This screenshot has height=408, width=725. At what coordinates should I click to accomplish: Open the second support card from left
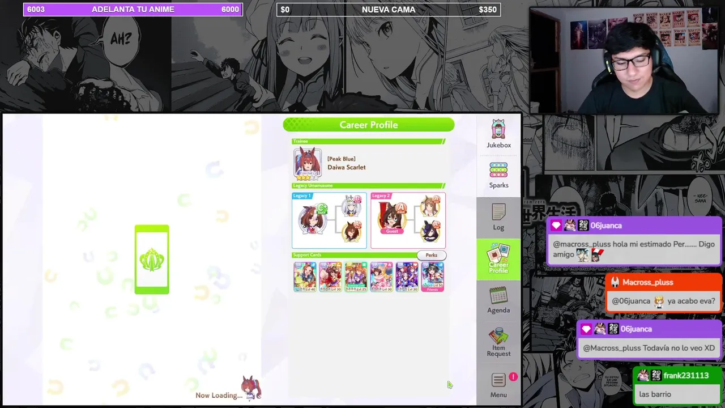point(330,277)
